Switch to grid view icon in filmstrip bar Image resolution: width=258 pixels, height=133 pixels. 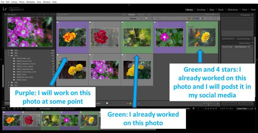click(x=15, y=109)
